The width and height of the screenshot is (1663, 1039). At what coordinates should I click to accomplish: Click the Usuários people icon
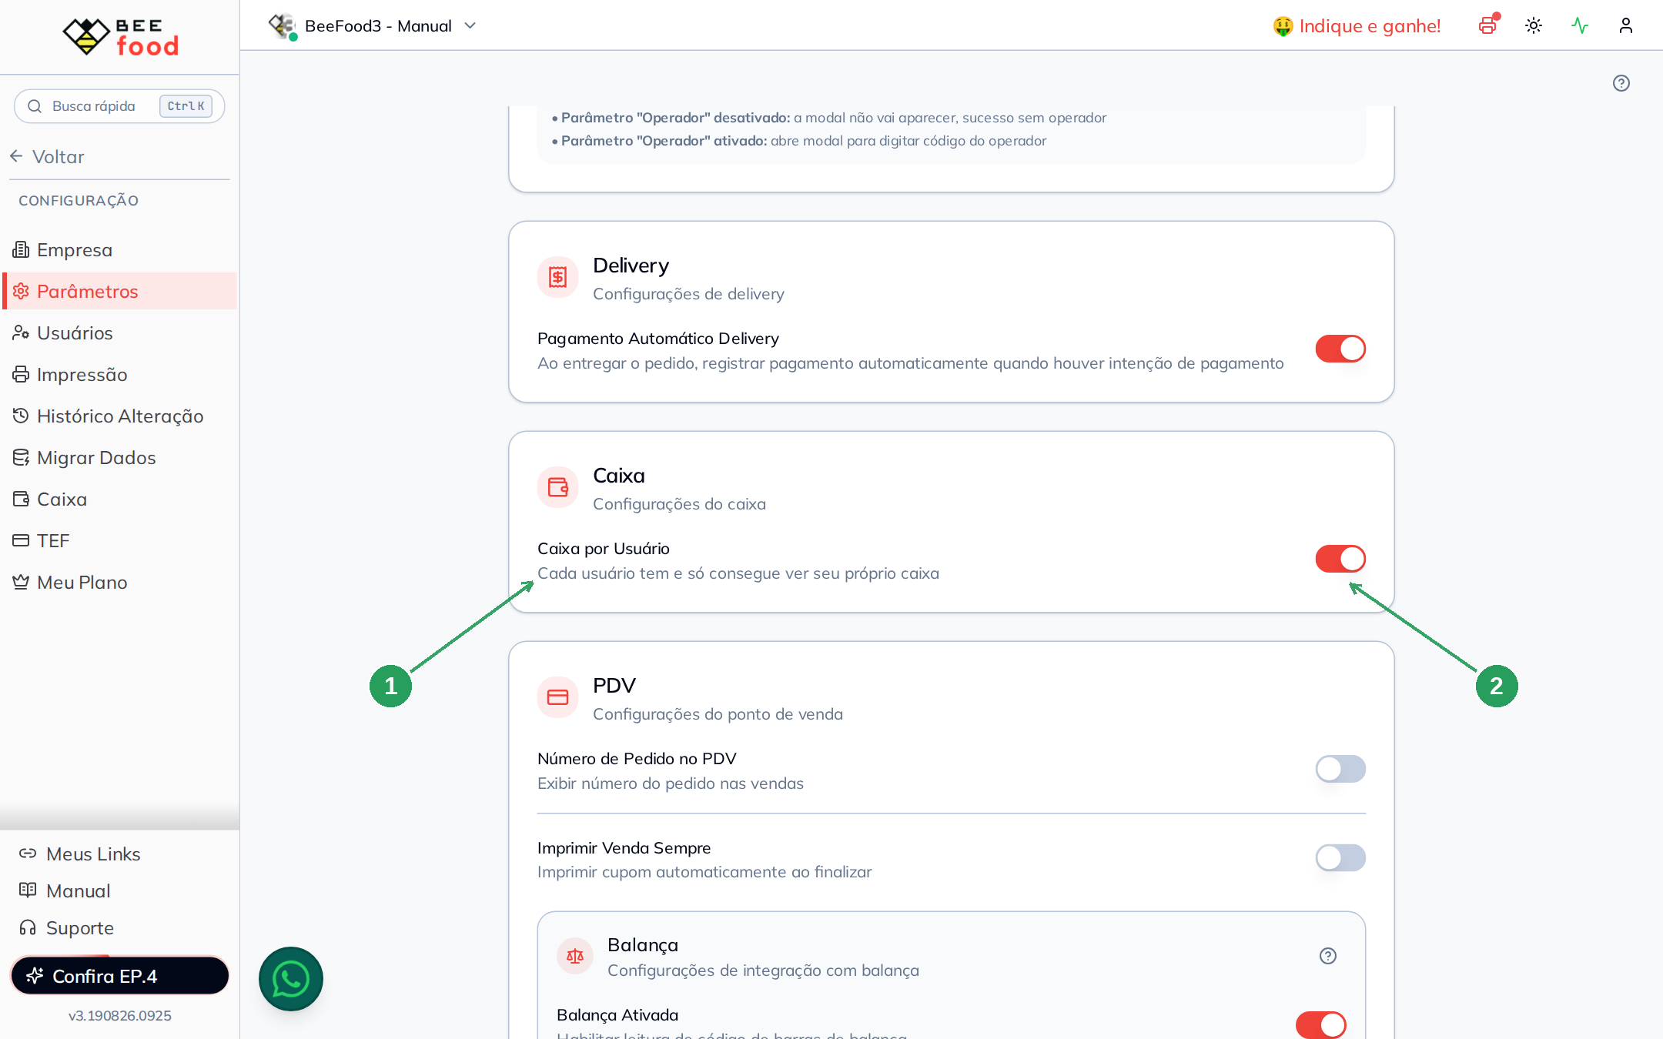pyautogui.click(x=21, y=332)
